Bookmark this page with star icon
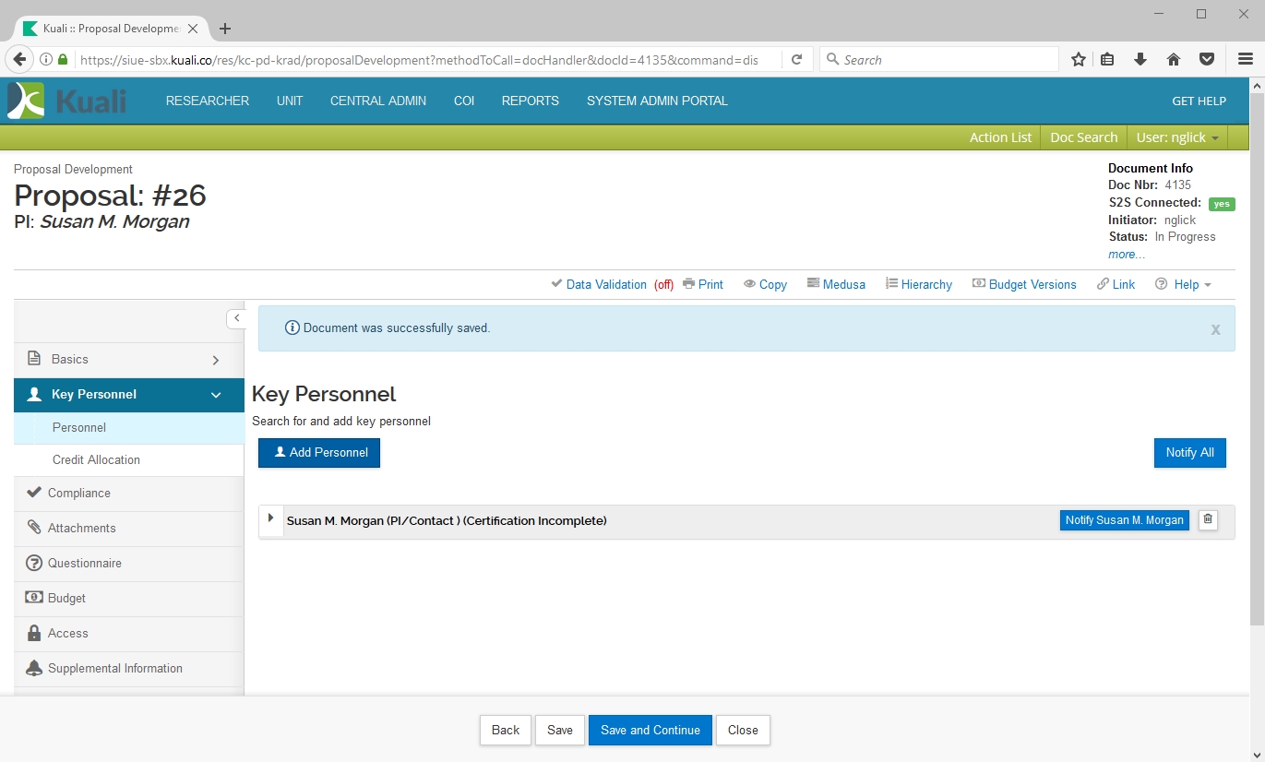1265x762 pixels. [x=1078, y=60]
